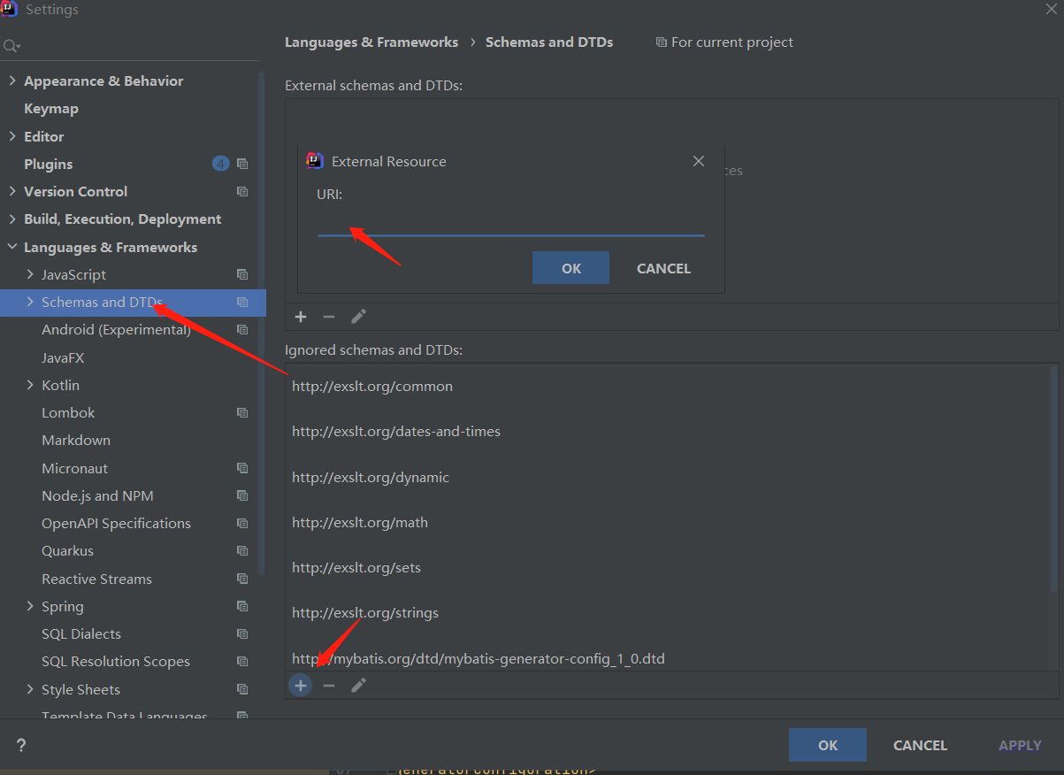Click CANCEL in External Resource dialog
Screen dimensions: 1064x775
click(663, 268)
